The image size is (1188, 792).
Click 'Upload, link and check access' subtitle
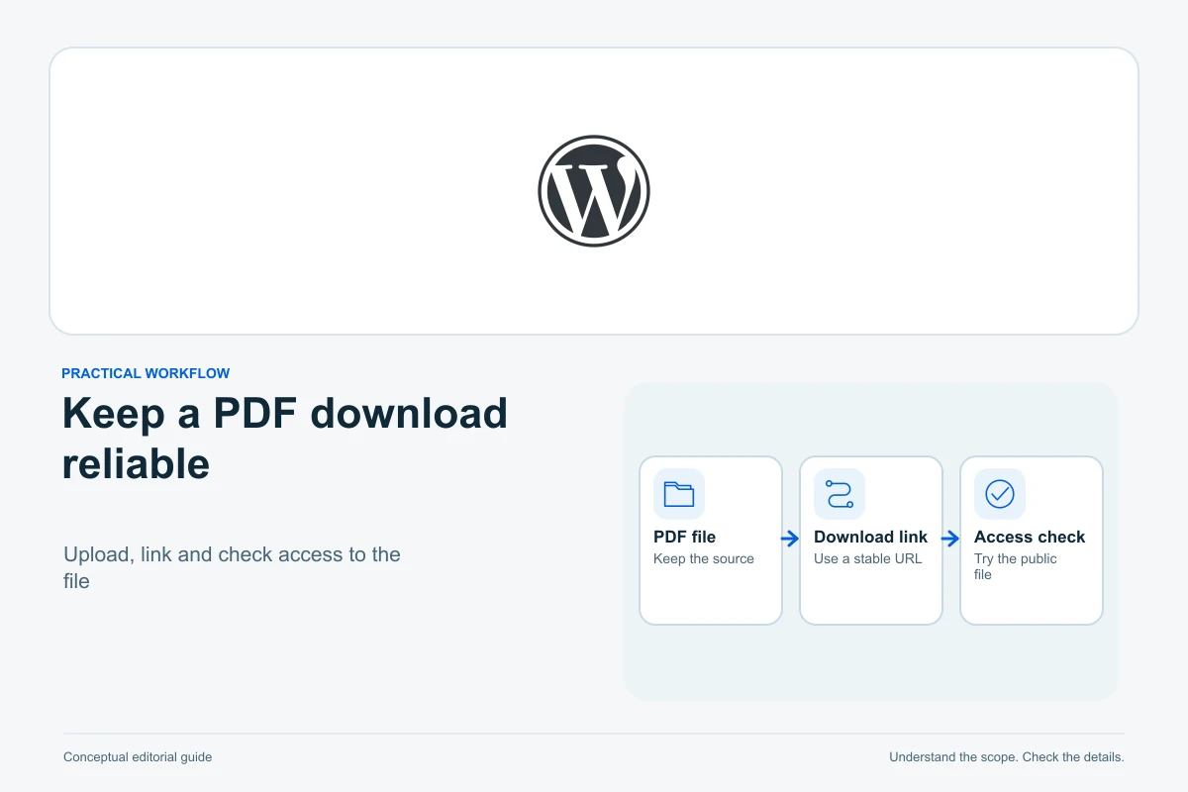tap(232, 567)
